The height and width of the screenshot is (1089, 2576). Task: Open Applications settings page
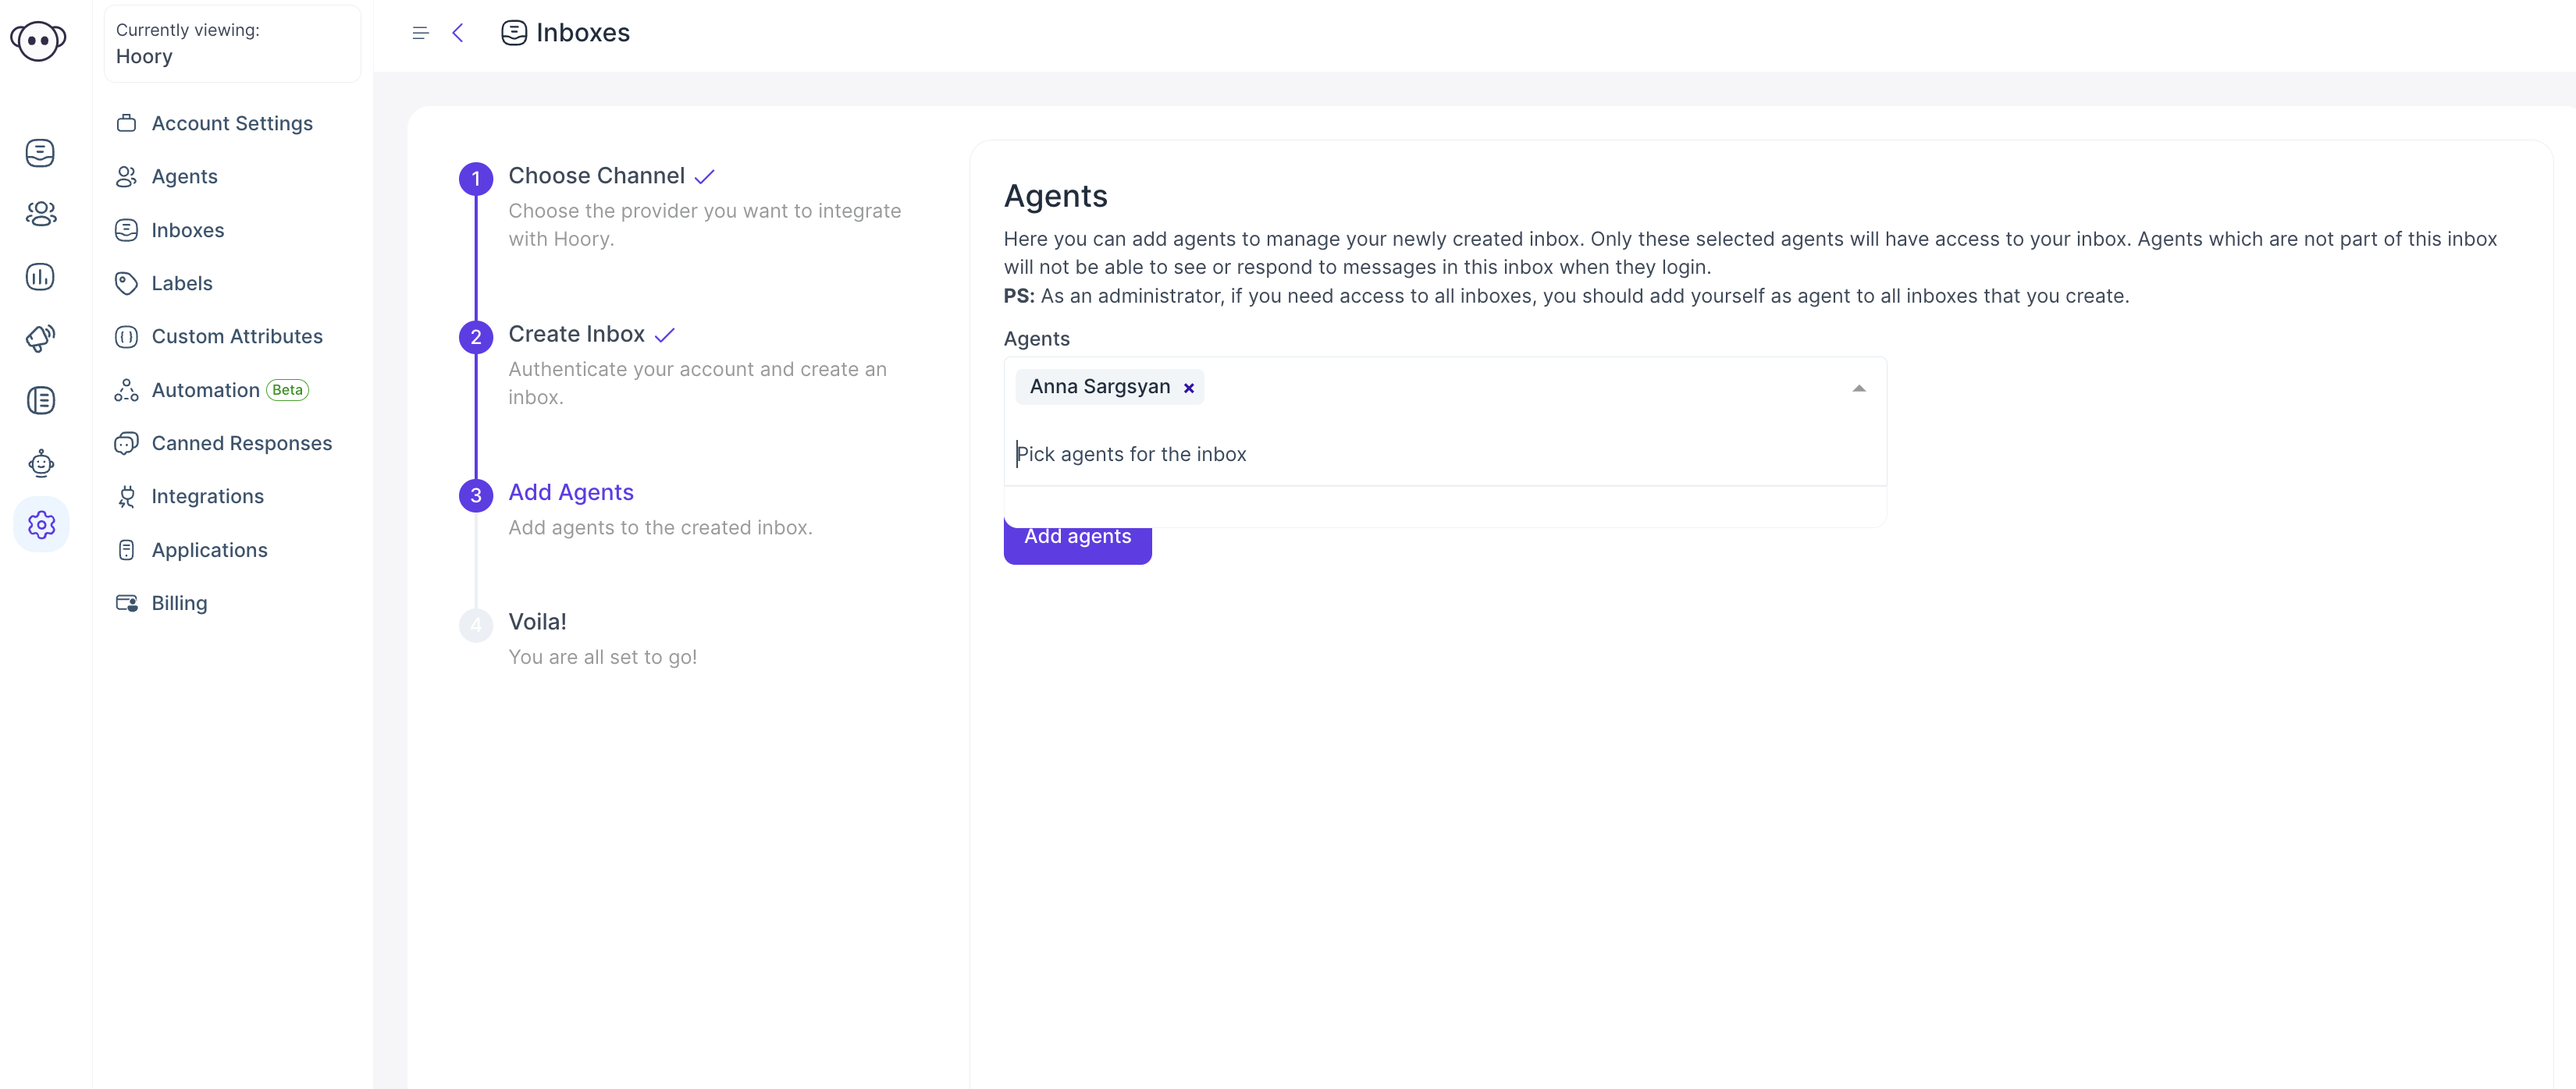pyautogui.click(x=210, y=548)
